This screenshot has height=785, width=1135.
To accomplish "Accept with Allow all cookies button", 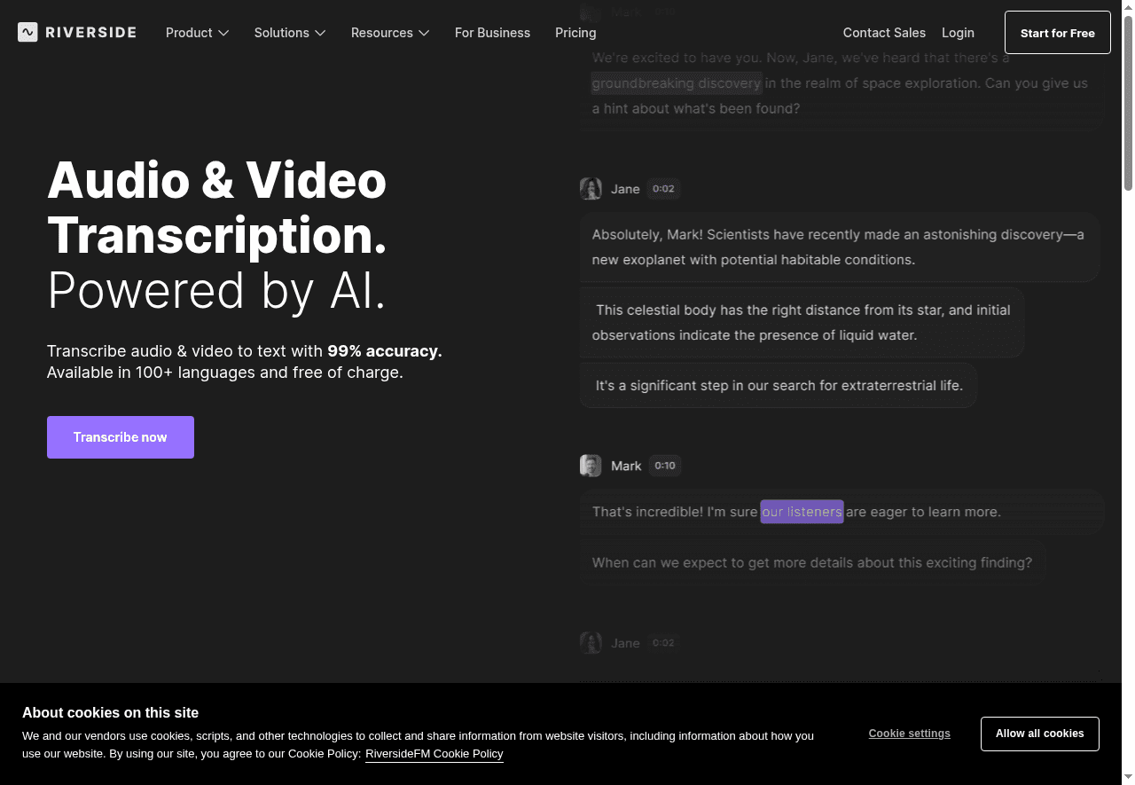I will point(1039,734).
